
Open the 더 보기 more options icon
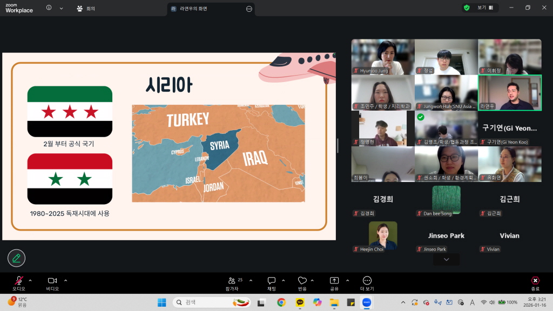pos(367,281)
